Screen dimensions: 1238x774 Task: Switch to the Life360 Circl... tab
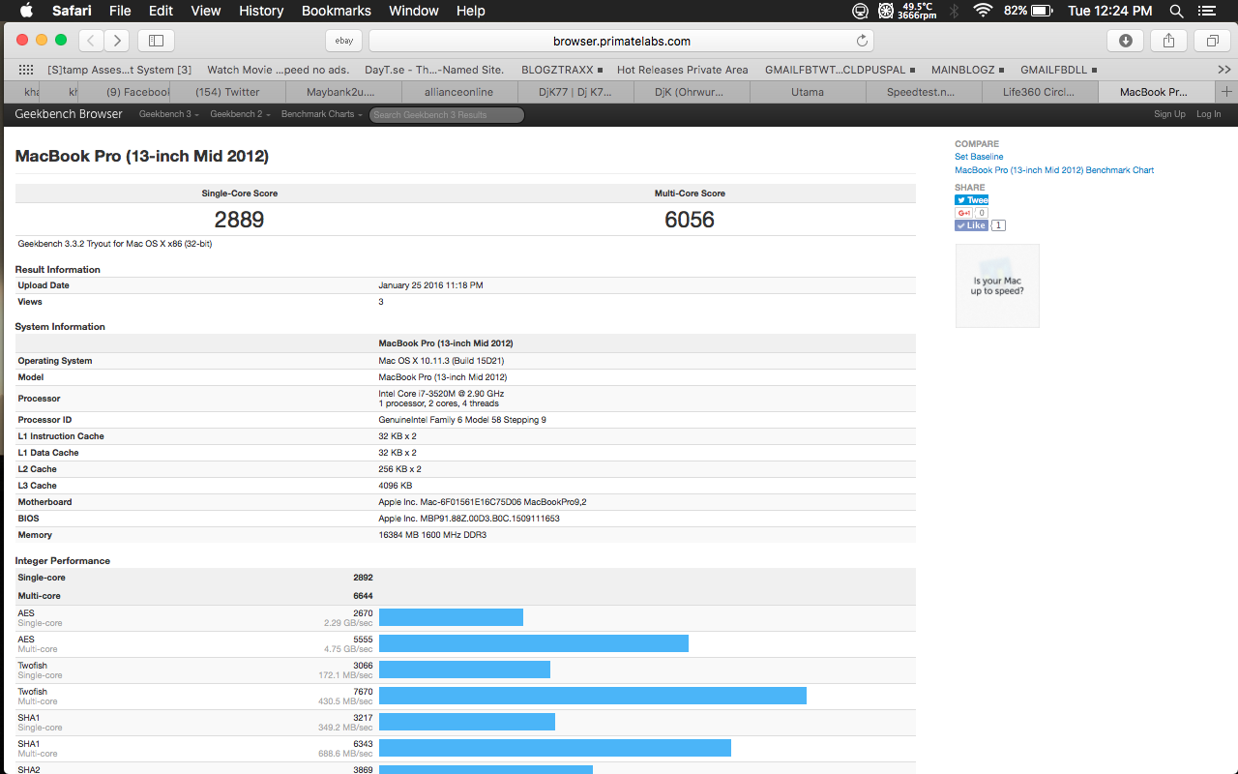click(x=1040, y=92)
